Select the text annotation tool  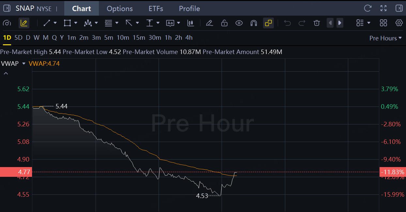[170, 23]
